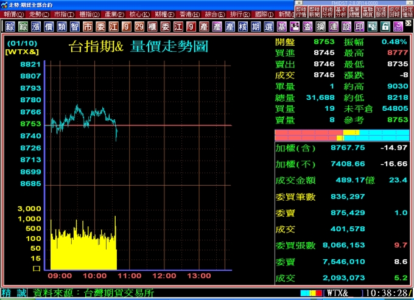Screen dimensions: 414x300
Task: Click the grid layout icon beside 基
Action: click(295, 27)
